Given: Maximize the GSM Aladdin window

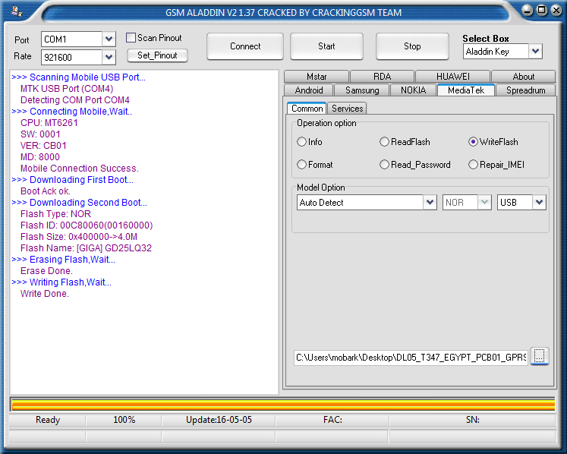Looking at the screenshot, I should pyautogui.click(x=542, y=10).
